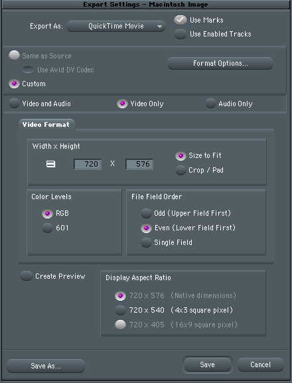Screen dimensions: 292x383
Task: Select the Crop / Pad option
Action: [181, 170]
